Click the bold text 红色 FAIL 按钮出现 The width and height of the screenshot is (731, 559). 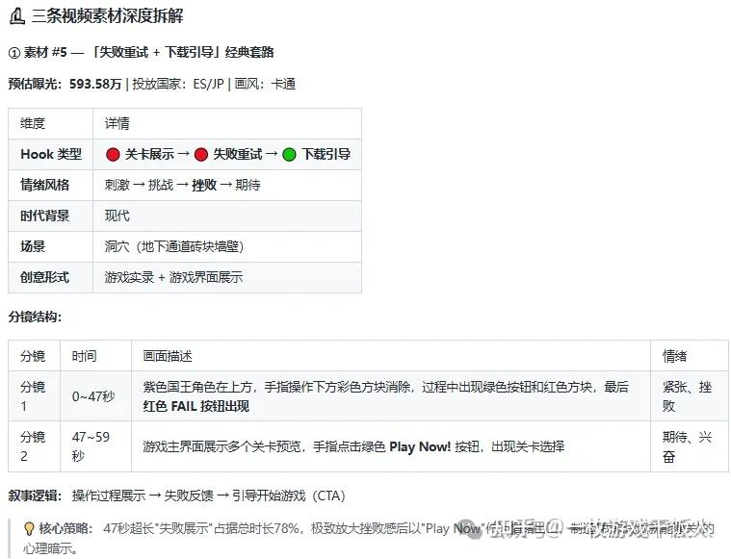(196, 406)
